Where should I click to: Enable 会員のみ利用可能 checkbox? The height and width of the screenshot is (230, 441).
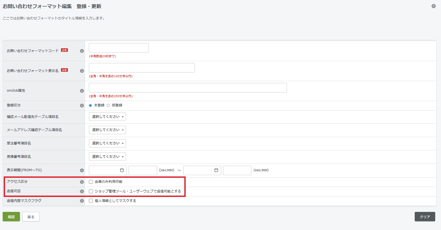click(x=91, y=182)
